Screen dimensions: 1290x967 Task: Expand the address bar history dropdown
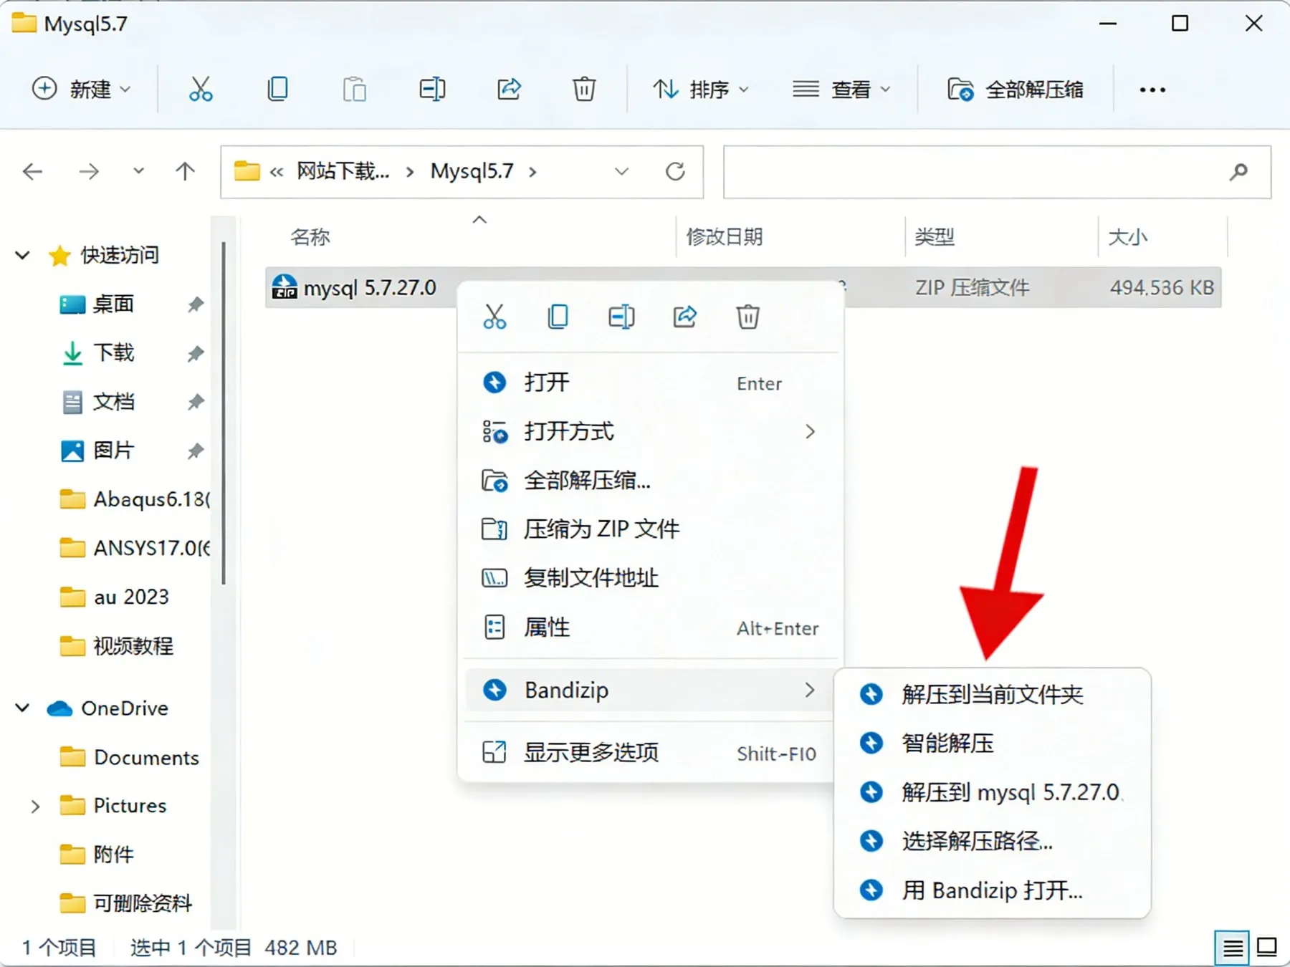[621, 172]
